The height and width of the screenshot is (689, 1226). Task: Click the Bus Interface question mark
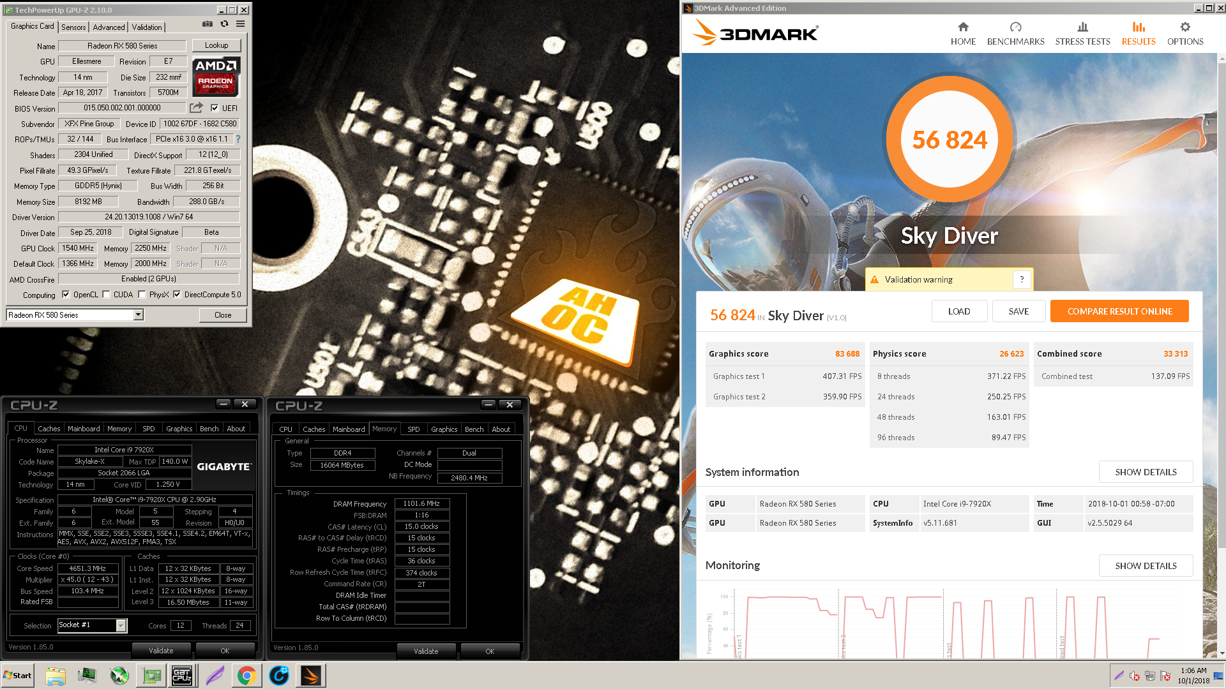[238, 139]
